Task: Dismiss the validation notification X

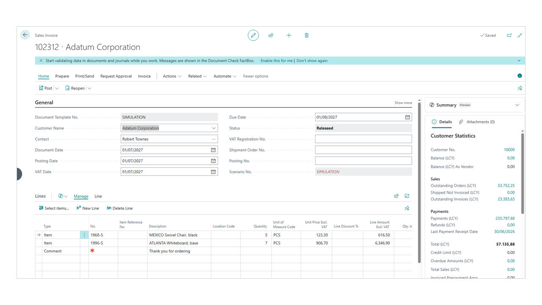Action: coord(41,61)
